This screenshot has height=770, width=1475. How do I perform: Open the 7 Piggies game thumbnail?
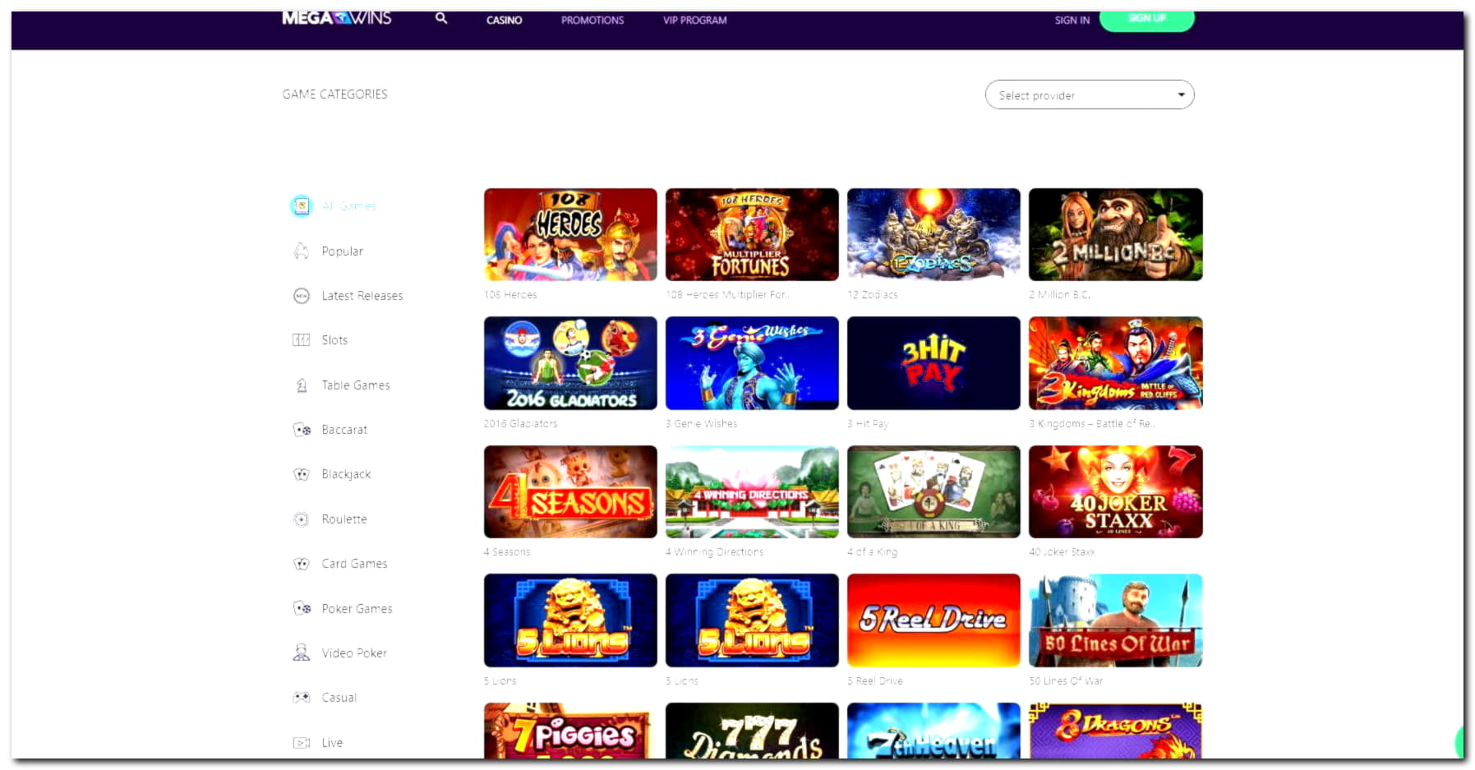(x=570, y=731)
